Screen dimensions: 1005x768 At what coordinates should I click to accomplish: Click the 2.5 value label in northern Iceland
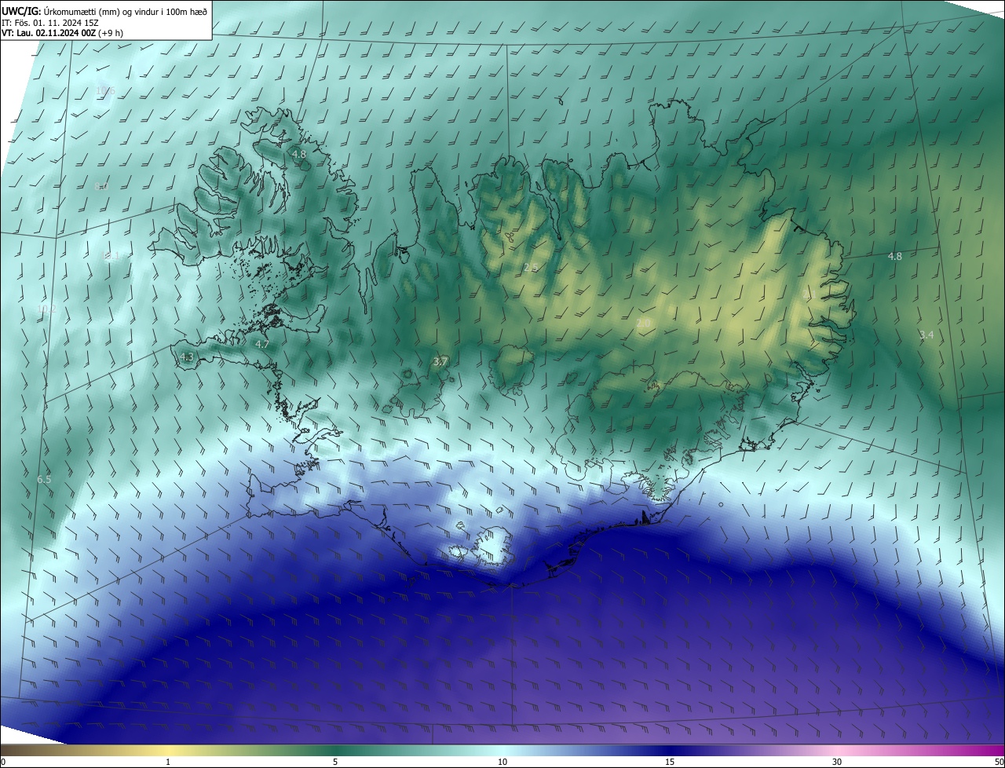tap(531, 268)
